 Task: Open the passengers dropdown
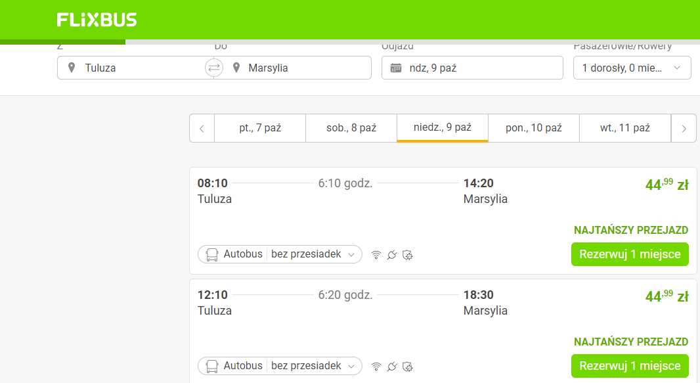point(632,68)
